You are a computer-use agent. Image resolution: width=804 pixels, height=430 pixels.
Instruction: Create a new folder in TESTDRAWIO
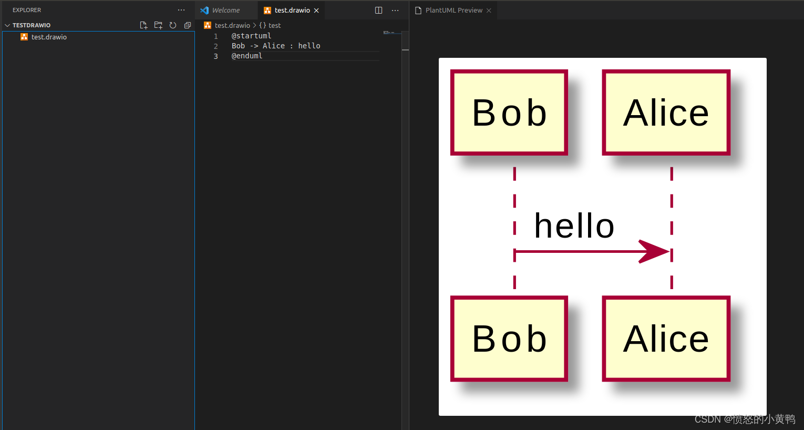coord(158,25)
